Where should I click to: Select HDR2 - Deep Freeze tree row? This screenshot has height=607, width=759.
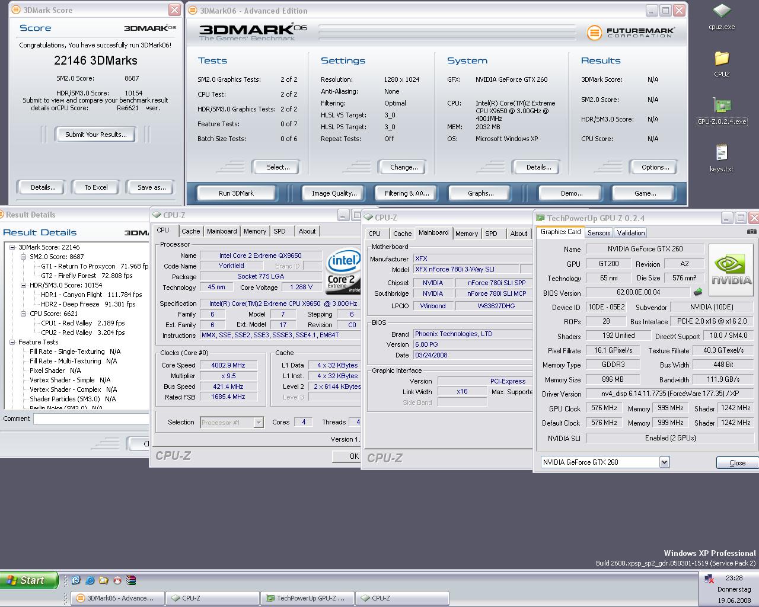click(x=88, y=304)
